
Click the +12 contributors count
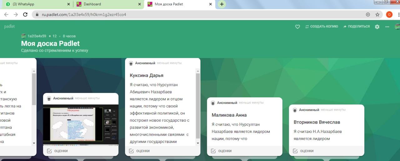click(52, 36)
